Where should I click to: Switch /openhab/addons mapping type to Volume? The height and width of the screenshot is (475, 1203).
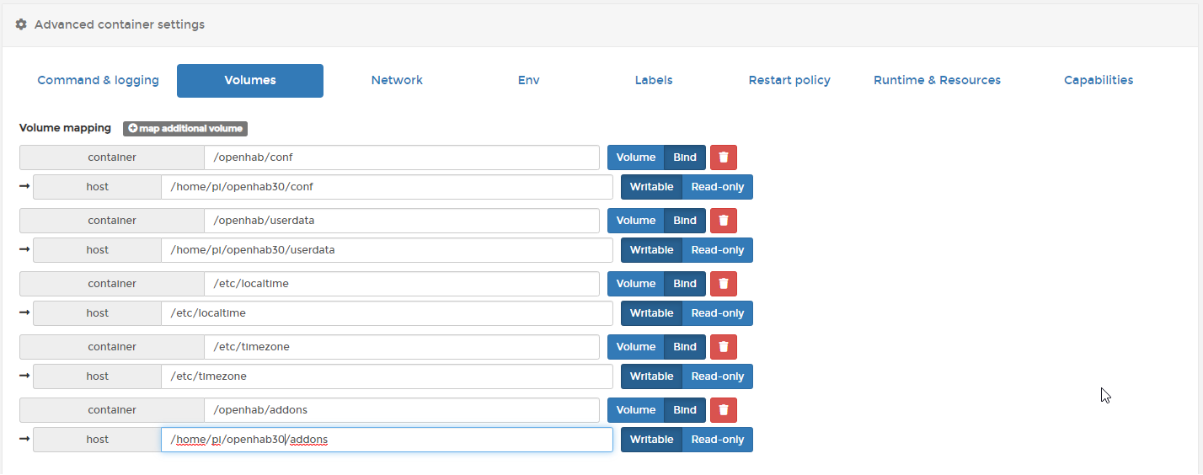[x=635, y=410]
